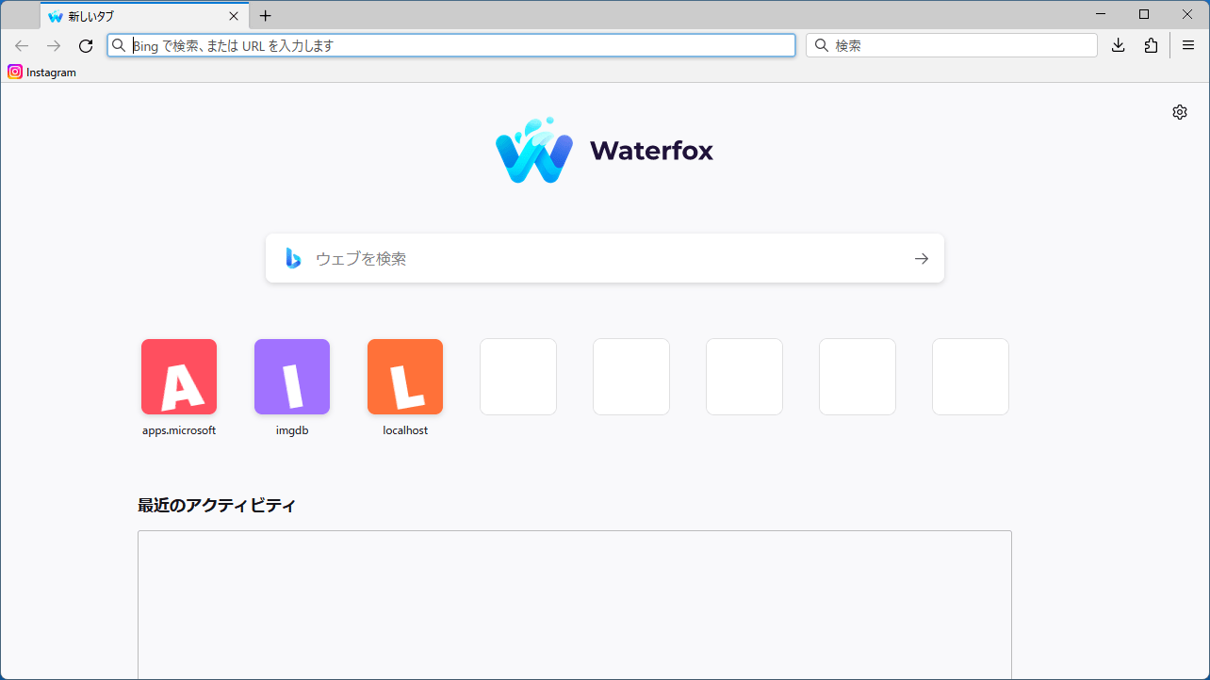1210x680 pixels.
Task: Submit web search with arrow button
Action: (x=922, y=258)
